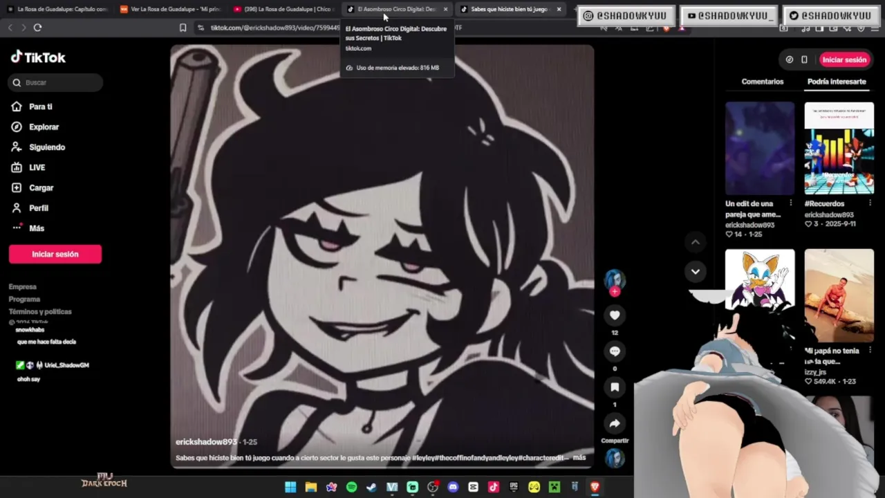Close 'Sabes que hiciste bien' tab

coord(559,9)
